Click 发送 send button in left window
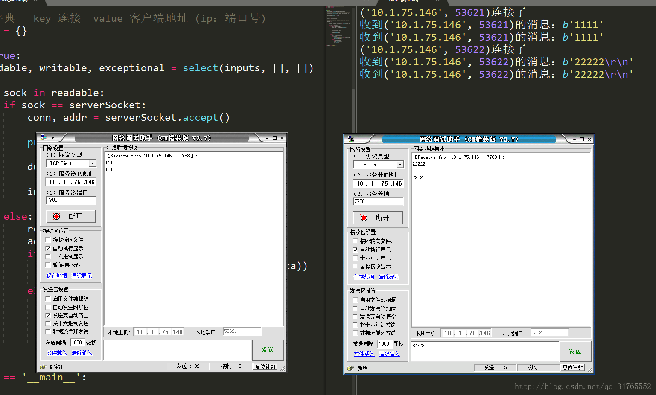656x395 pixels. click(268, 350)
